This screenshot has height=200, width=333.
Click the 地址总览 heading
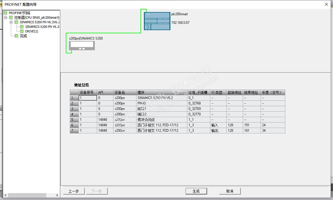click(x=81, y=85)
